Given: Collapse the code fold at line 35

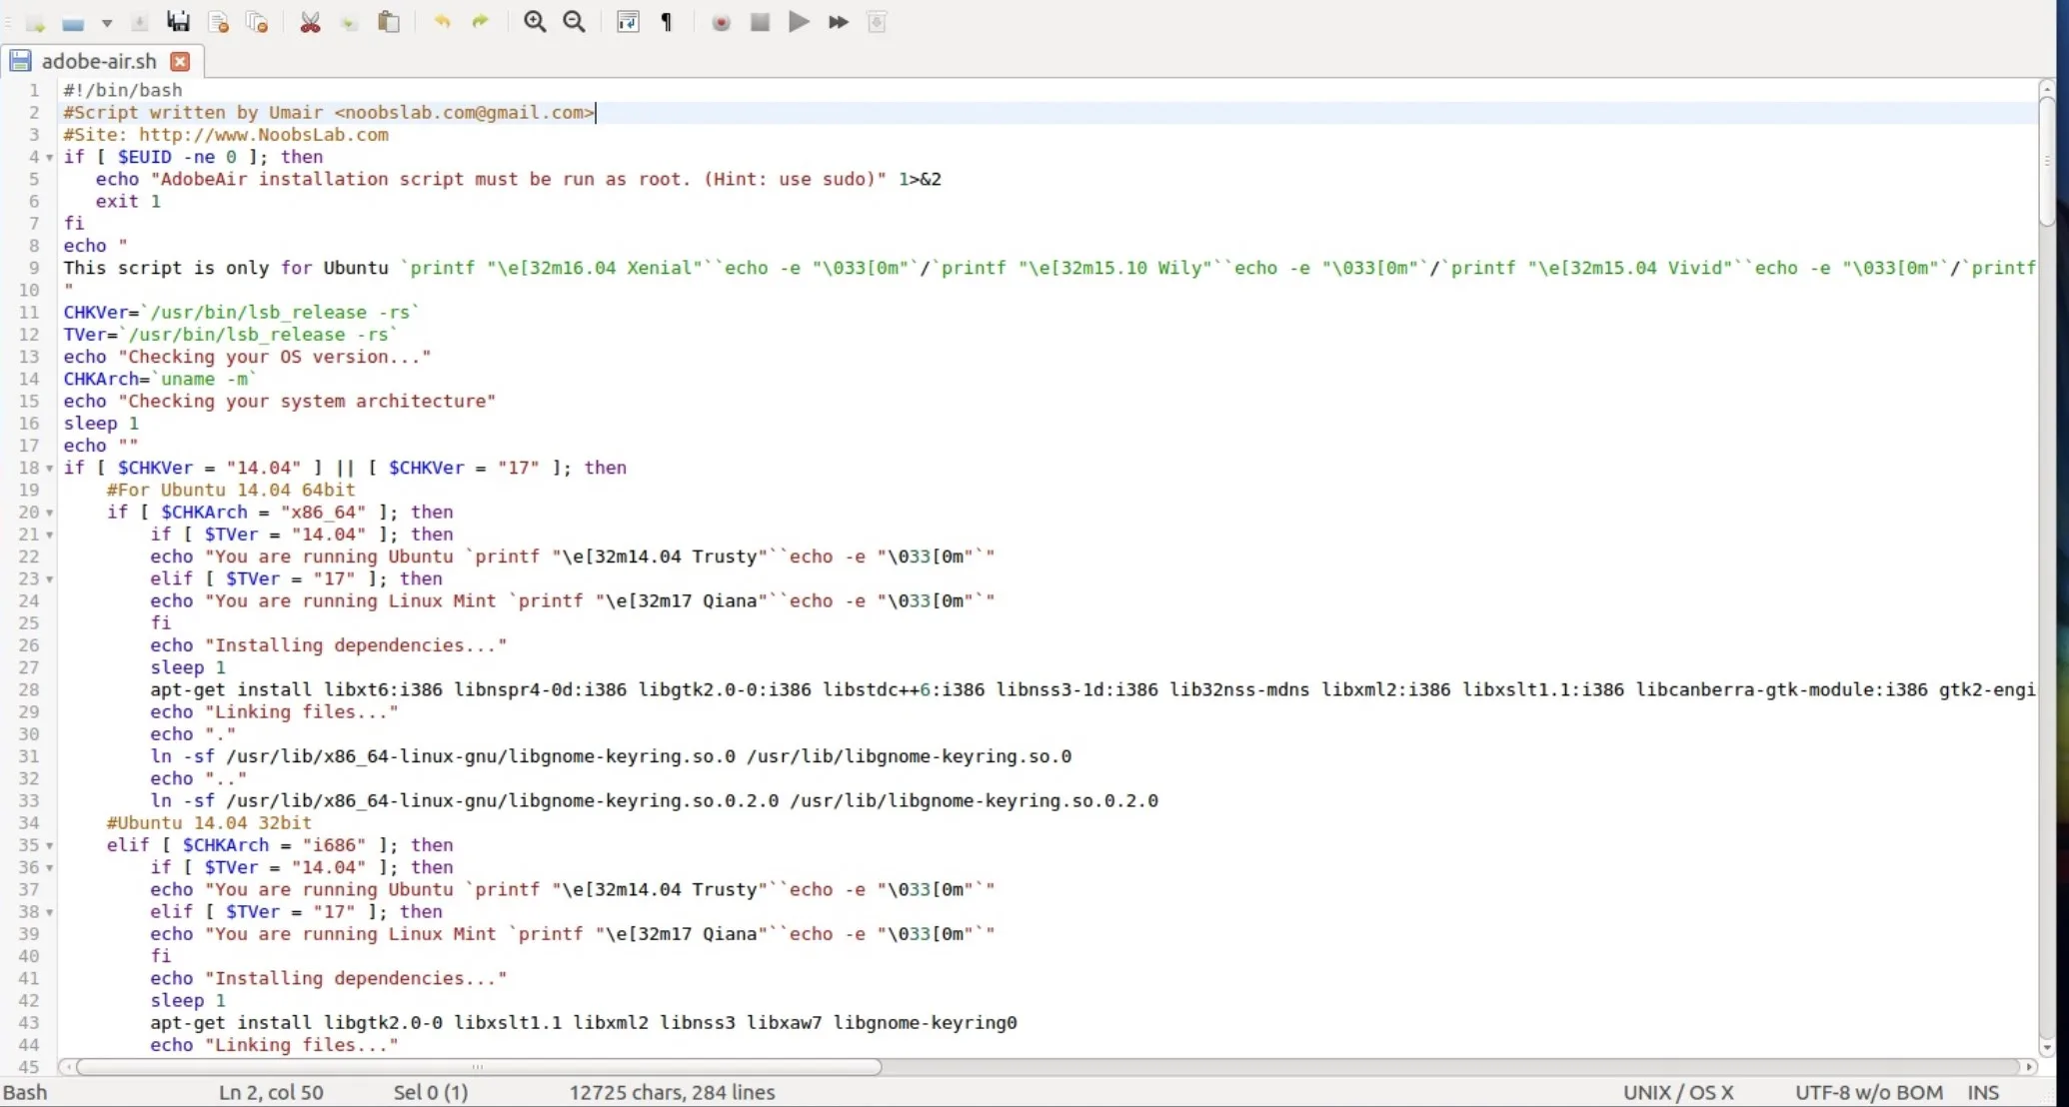Looking at the screenshot, I should click(49, 845).
